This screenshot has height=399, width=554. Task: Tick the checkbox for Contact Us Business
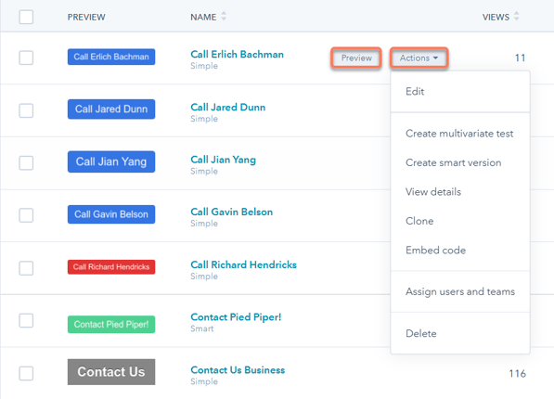pos(26,373)
